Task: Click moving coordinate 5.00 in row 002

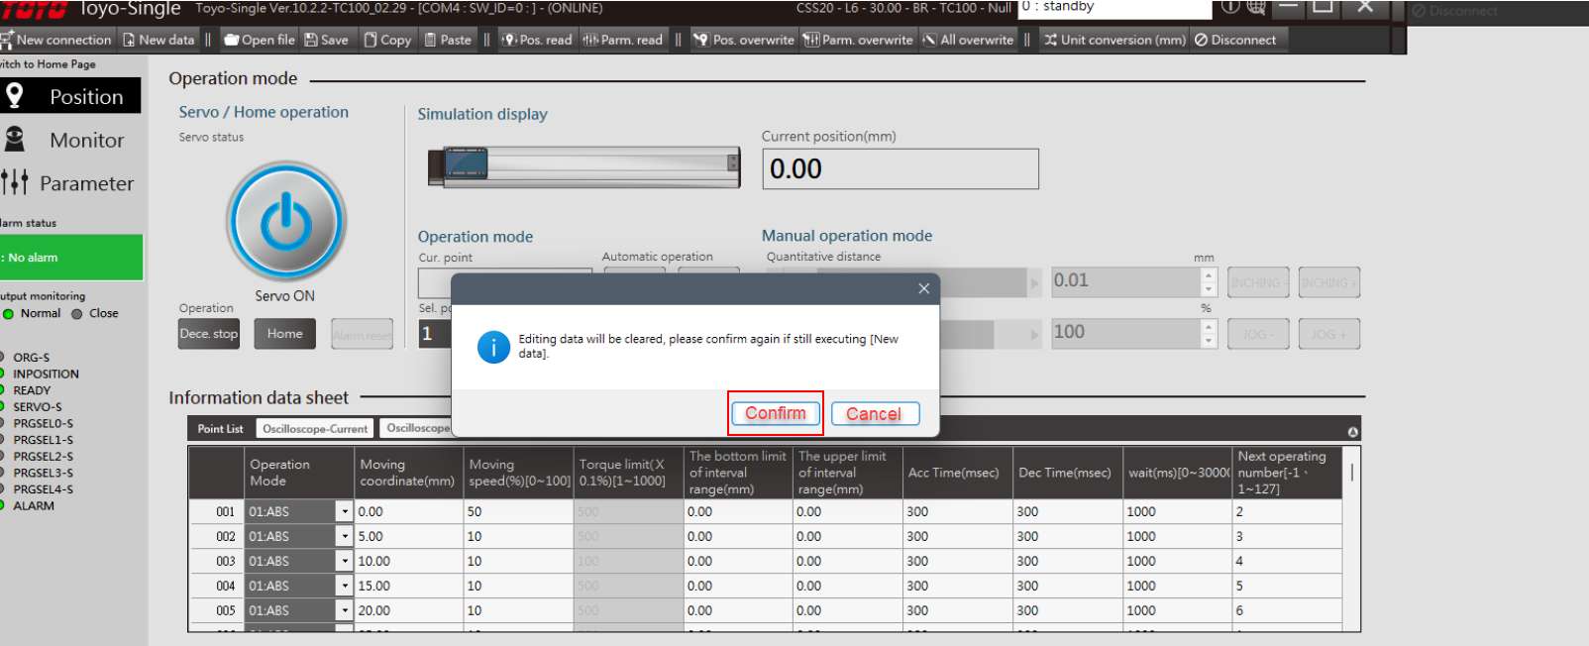Action: tap(409, 536)
